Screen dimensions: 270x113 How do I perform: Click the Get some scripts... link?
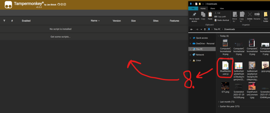pyautogui.click(x=60, y=37)
